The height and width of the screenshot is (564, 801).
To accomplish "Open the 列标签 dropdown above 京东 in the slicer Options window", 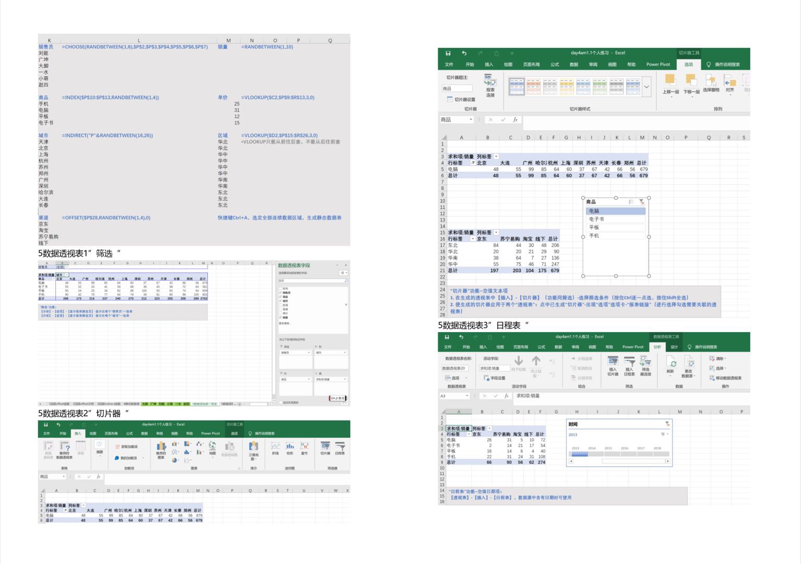I will (x=496, y=233).
